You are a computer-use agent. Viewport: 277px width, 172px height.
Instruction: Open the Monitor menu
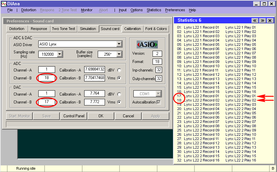coord(87,10)
